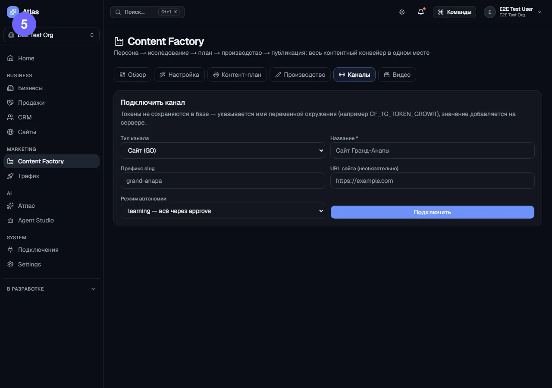Viewport: 552px width, 388px height.
Task: Open Подключения plug item in sidebar
Action: click(x=51, y=250)
